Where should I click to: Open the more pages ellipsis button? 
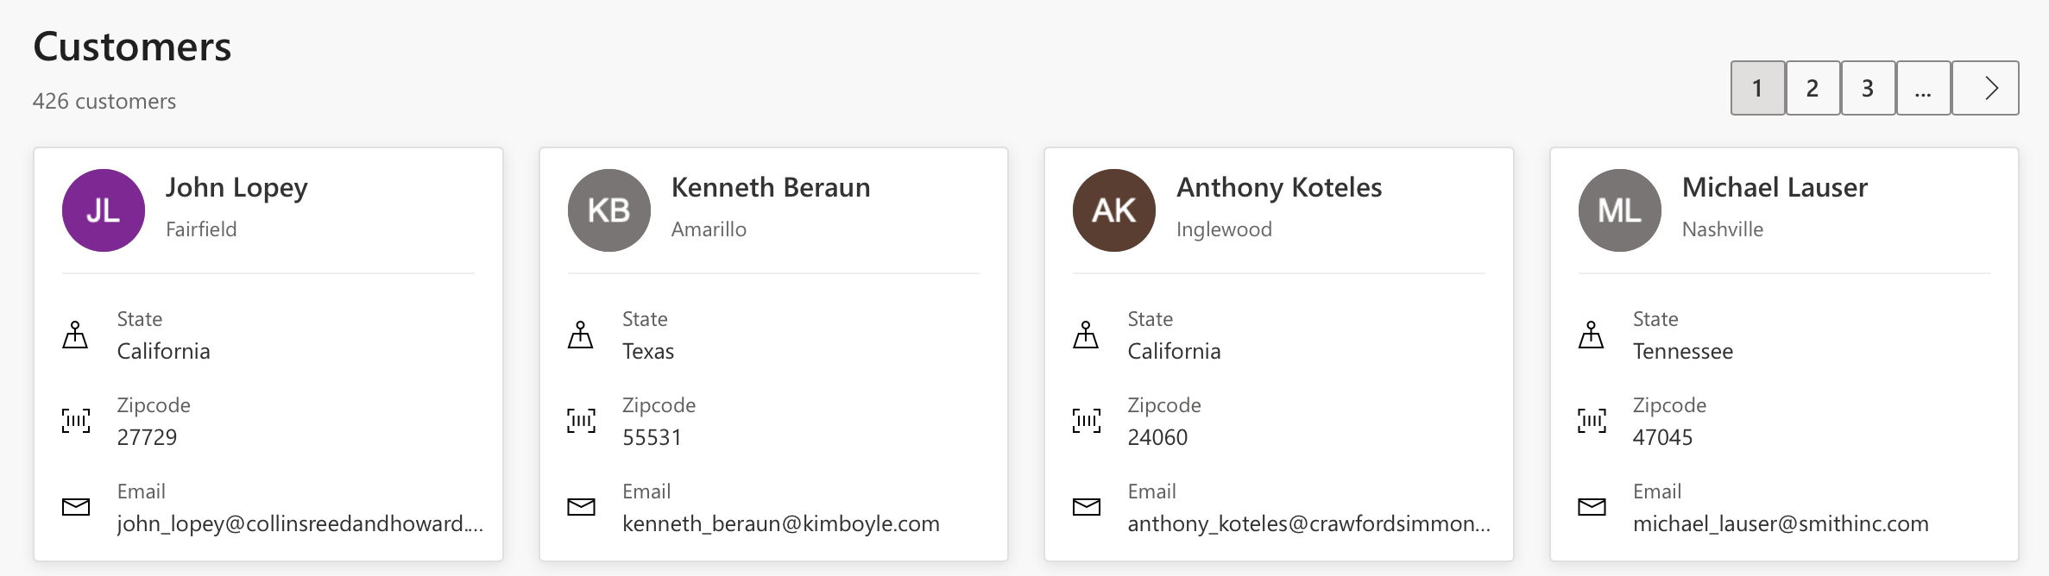pos(1923,88)
